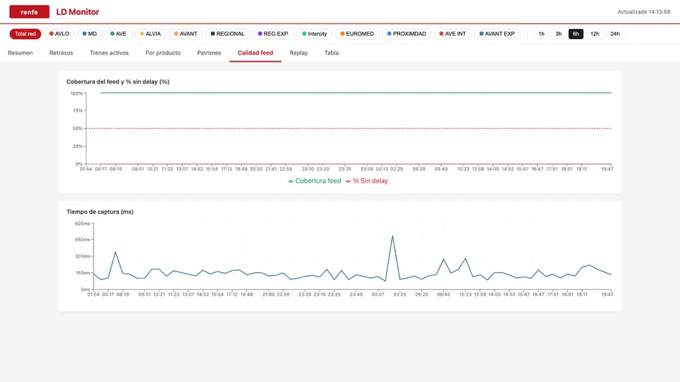
Task: Go to the Retrasos tab
Action: (x=61, y=53)
